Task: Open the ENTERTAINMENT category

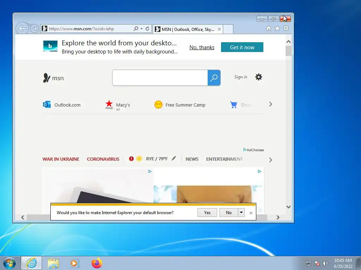Action: coord(225,159)
